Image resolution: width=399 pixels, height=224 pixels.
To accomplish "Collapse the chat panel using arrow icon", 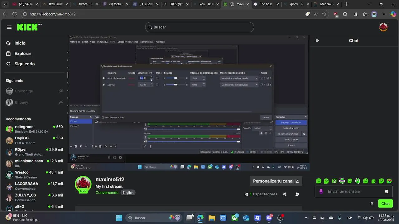I will tap(317, 41).
